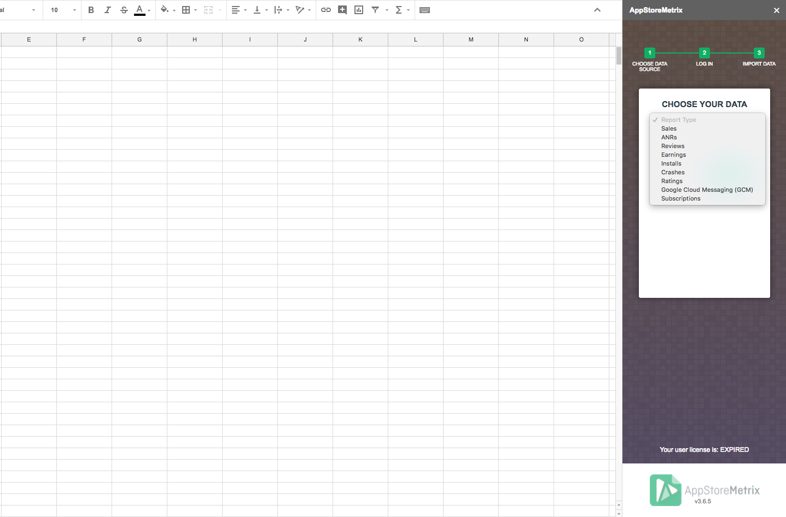Select column M header
Viewport: 786px width, 517px height.
pyautogui.click(x=471, y=39)
